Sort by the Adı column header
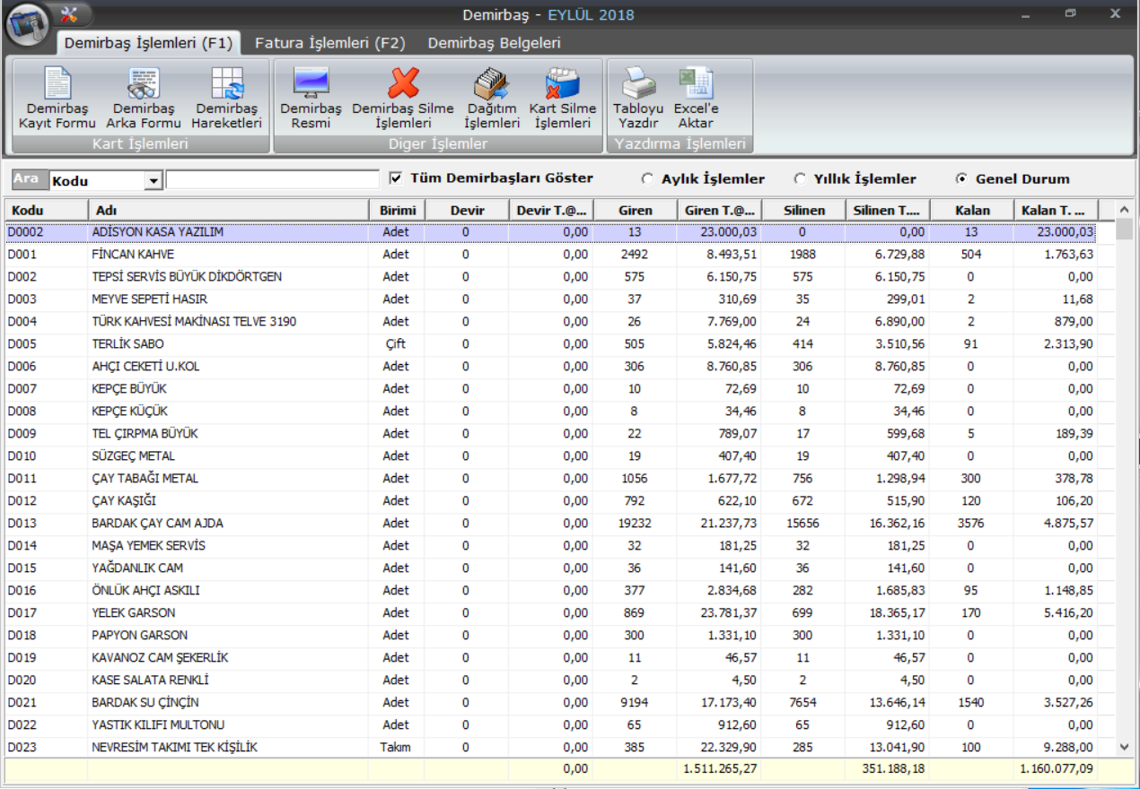This screenshot has height=789, width=1140. 228,211
